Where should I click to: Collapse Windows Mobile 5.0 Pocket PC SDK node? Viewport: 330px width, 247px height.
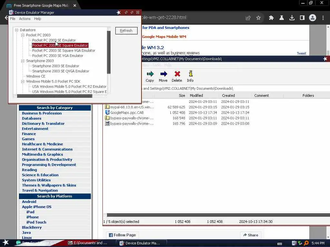(x=23, y=81)
